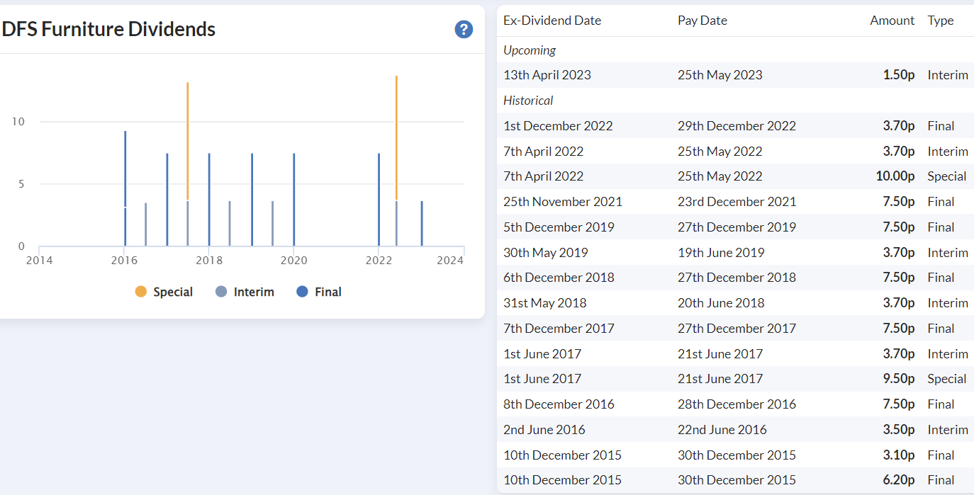This screenshot has width=974, height=495.
Task: Toggle the Special series in chart legend
Action: pos(164,292)
